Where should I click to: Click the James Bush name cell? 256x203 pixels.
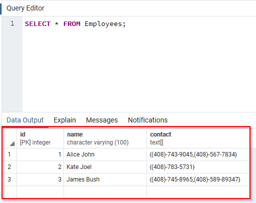(105, 179)
